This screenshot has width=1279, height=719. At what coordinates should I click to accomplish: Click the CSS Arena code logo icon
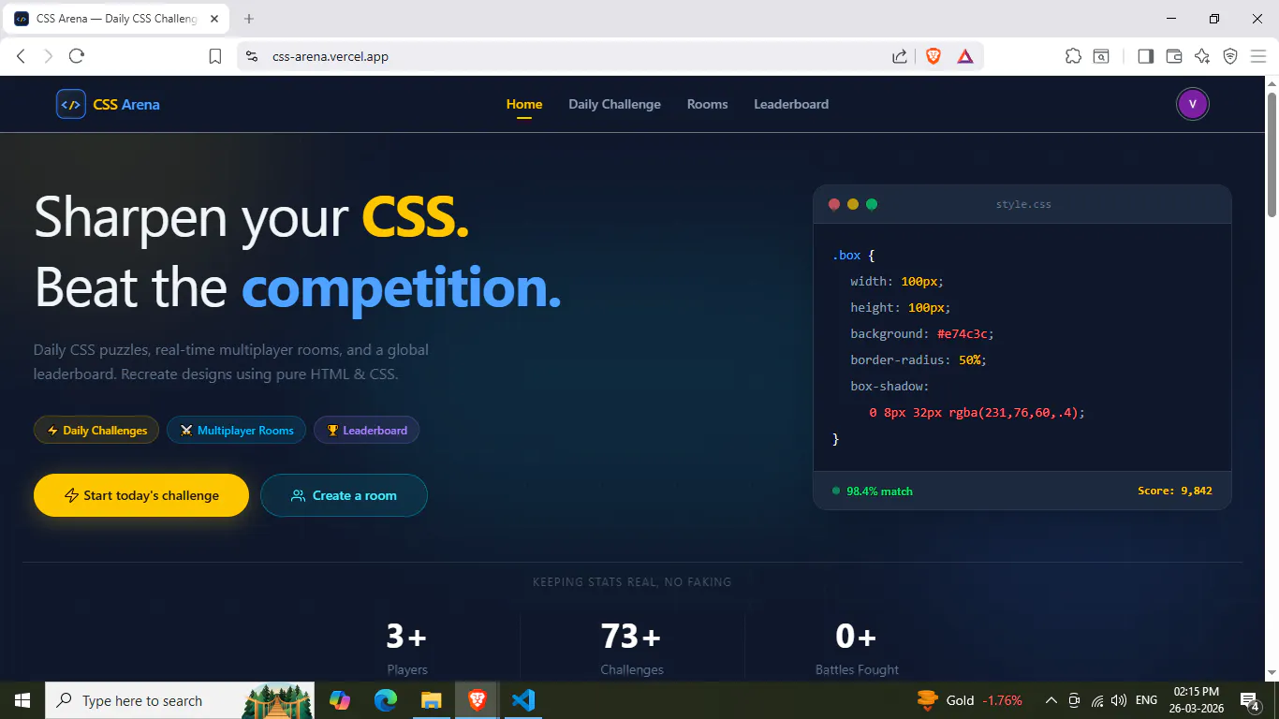(x=71, y=104)
